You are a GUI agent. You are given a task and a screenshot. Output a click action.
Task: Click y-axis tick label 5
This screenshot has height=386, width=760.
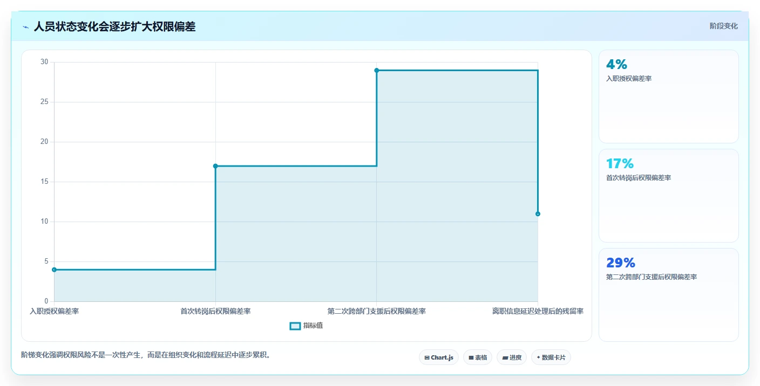(x=46, y=261)
